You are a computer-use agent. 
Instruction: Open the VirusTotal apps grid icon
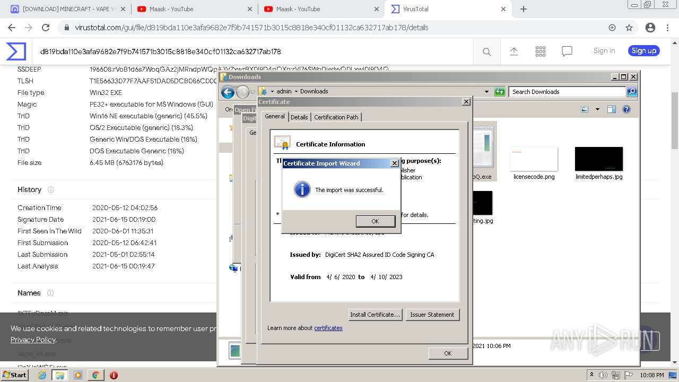coord(541,51)
